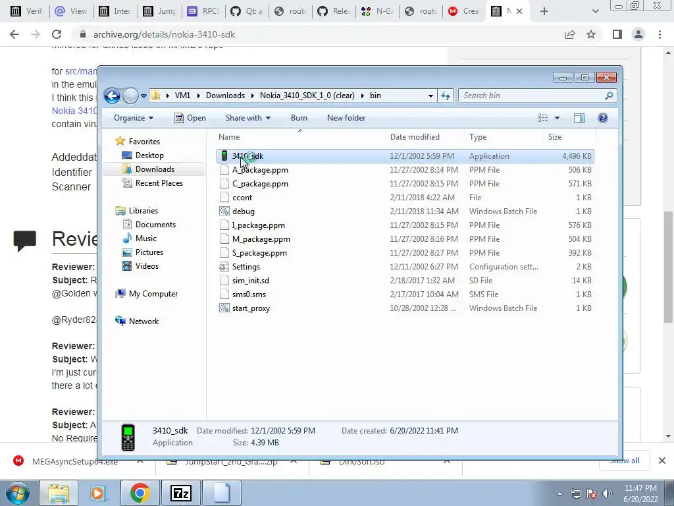The height and width of the screenshot is (506, 674).
Task: Click Favorites in the navigation pane
Action: coord(144,141)
